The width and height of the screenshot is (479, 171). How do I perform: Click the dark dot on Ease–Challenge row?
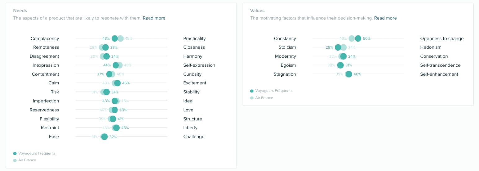coord(104,137)
